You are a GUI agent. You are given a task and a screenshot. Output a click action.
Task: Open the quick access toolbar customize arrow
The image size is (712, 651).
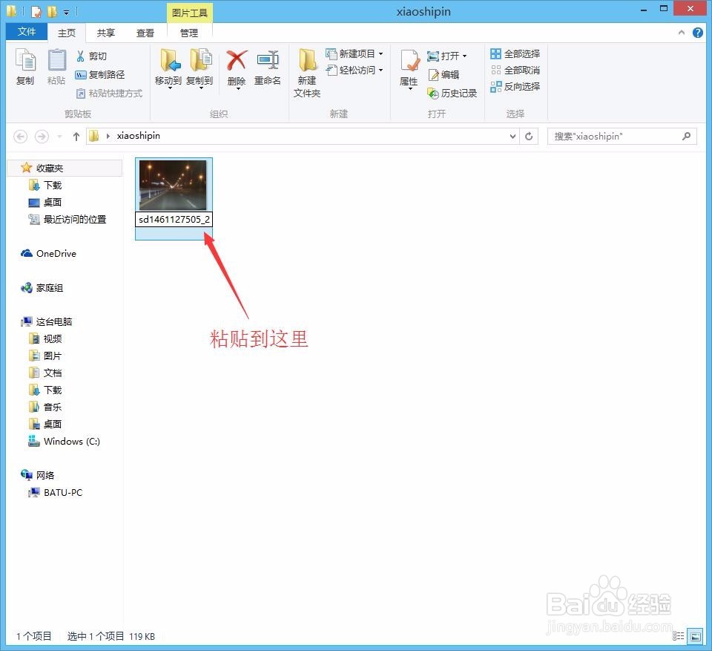click(66, 13)
